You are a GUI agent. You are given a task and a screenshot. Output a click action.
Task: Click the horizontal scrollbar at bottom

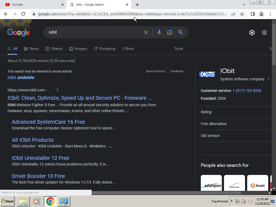pyautogui.click(x=166, y=193)
